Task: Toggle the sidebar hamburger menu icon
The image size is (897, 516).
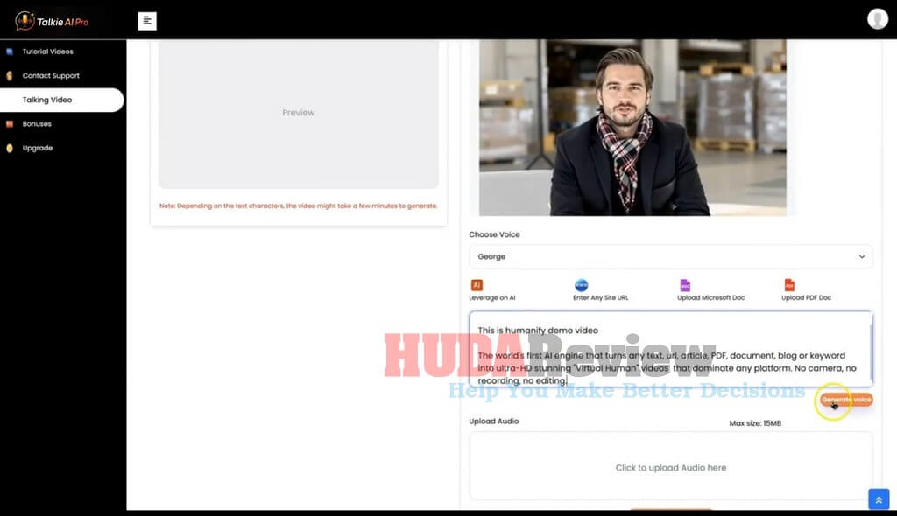Action: point(147,21)
